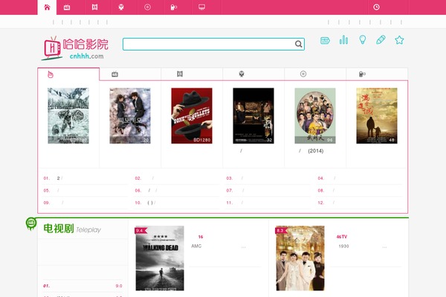This screenshot has width=446, height=297.
Task: Open list entry numbered 02.
Action: pos(176,178)
